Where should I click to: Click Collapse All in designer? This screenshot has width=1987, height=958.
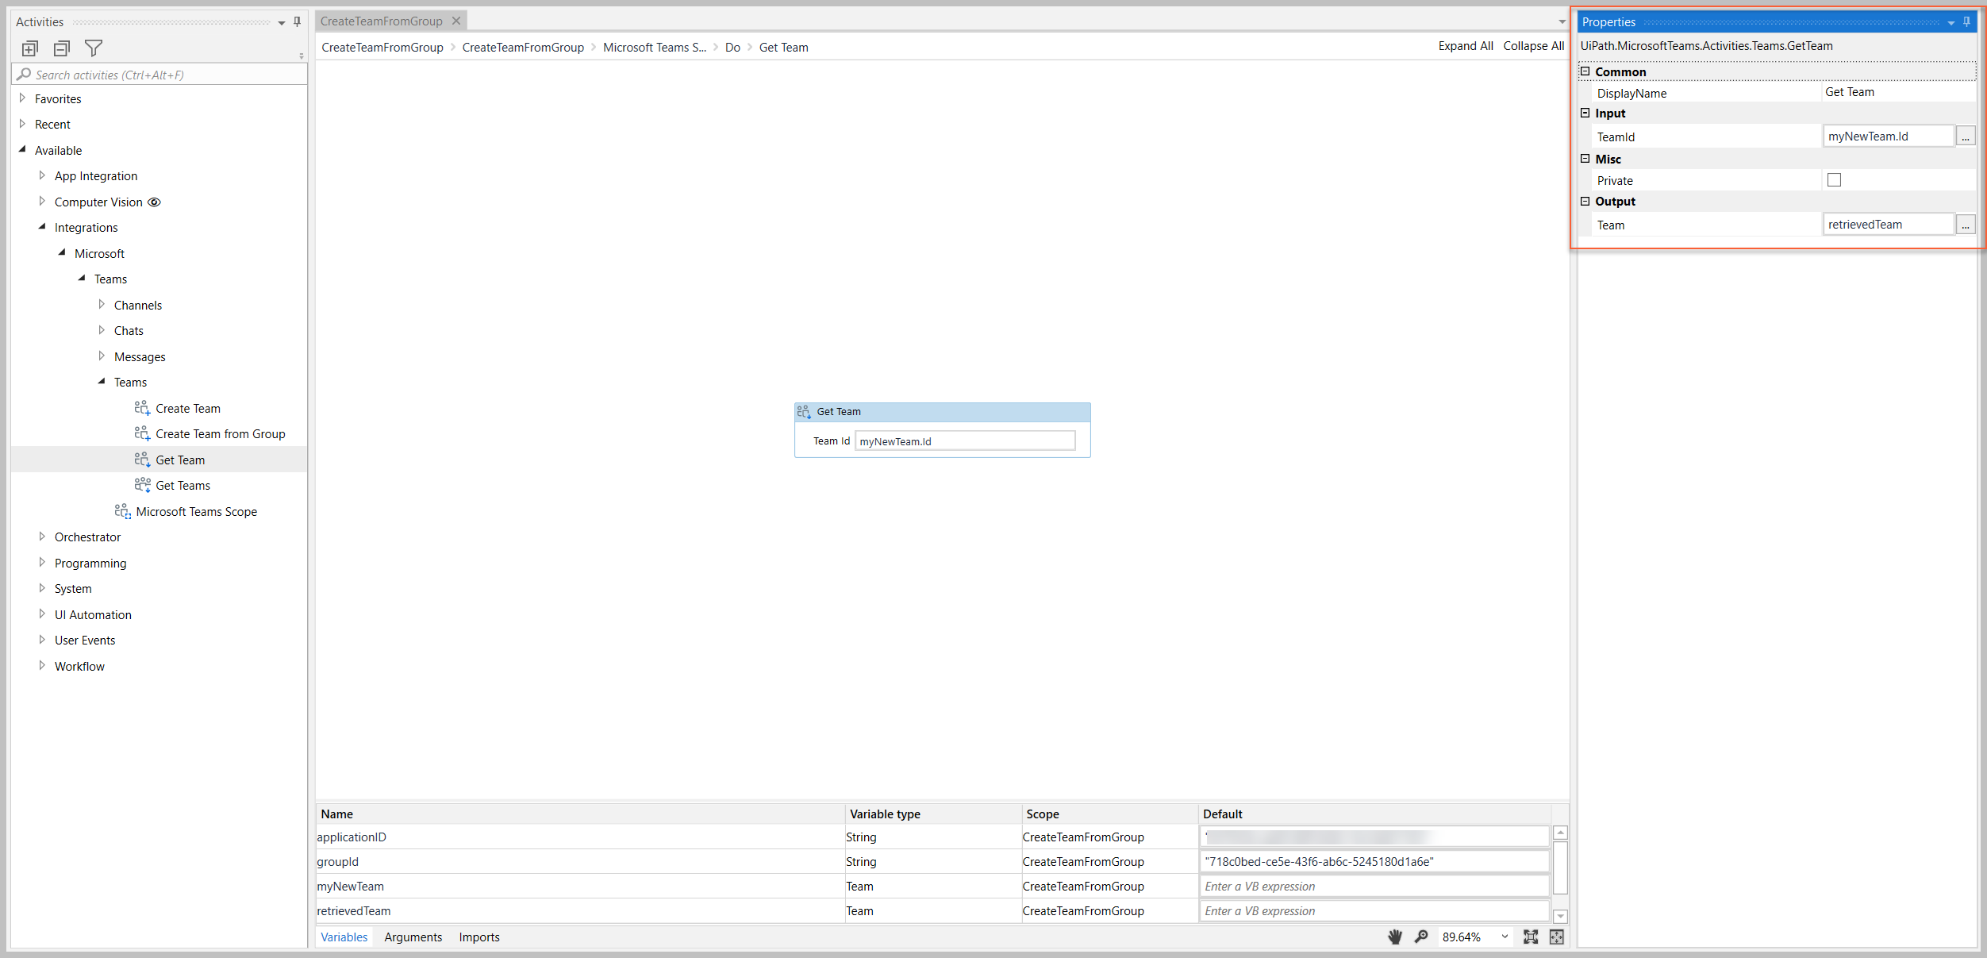pos(1533,46)
